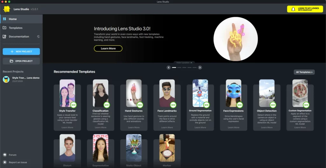The width and height of the screenshot is (326, 168).
Task: Open the Ground Segmentation template thumbnail
Action: [x=200, y=93]
